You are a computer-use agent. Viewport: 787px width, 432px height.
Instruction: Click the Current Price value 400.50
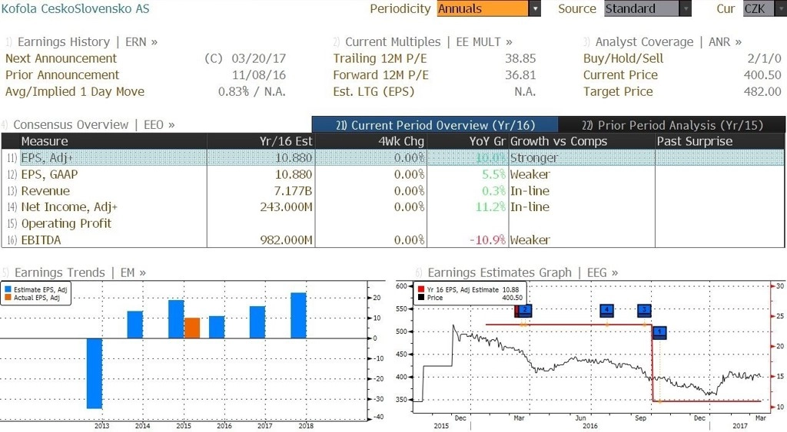point(762,75)
